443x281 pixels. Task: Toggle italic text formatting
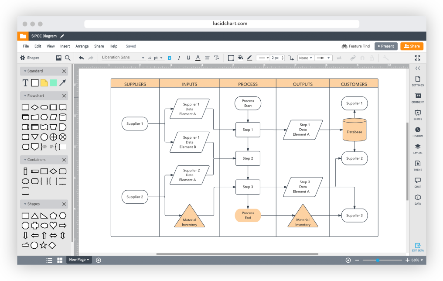click(x=179, y=58)
